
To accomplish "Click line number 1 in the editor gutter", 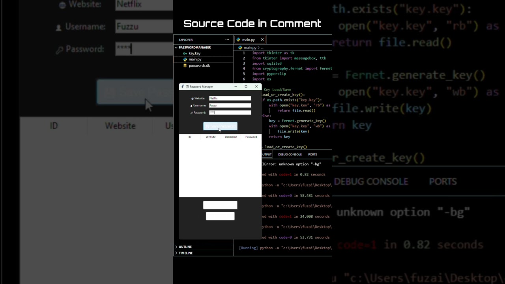I will [x=244, y=53].
